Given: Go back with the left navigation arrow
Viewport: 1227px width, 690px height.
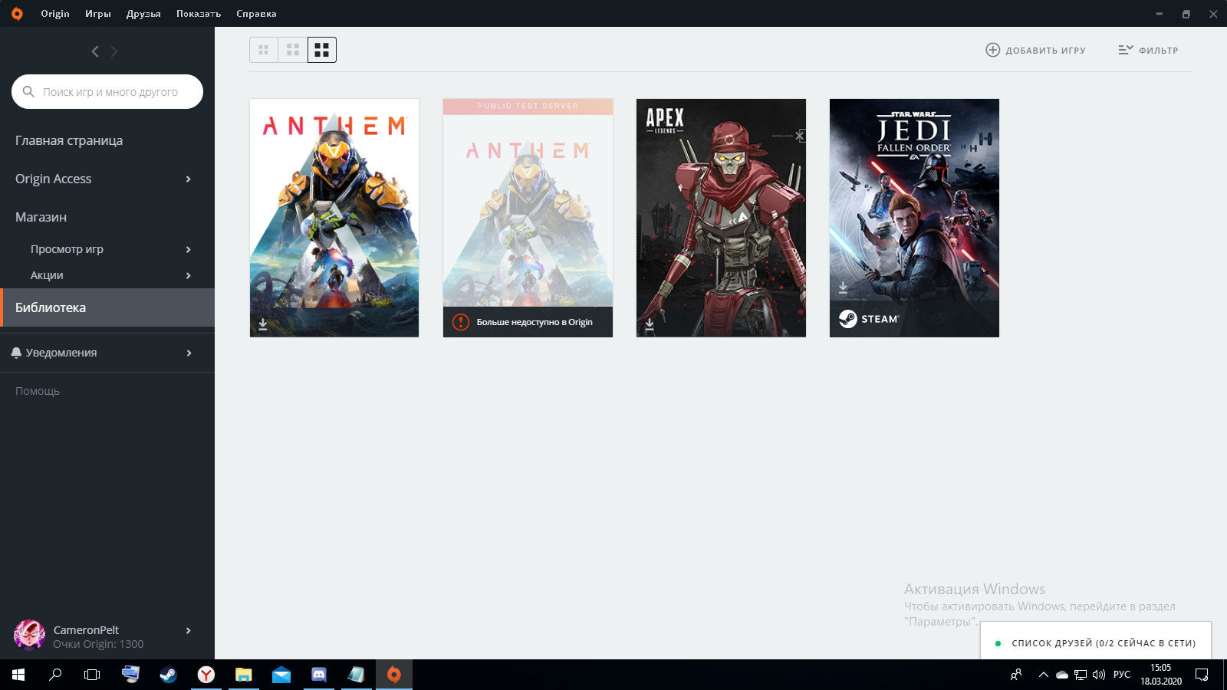Looking at the screenshot, I should click(95, 51).
